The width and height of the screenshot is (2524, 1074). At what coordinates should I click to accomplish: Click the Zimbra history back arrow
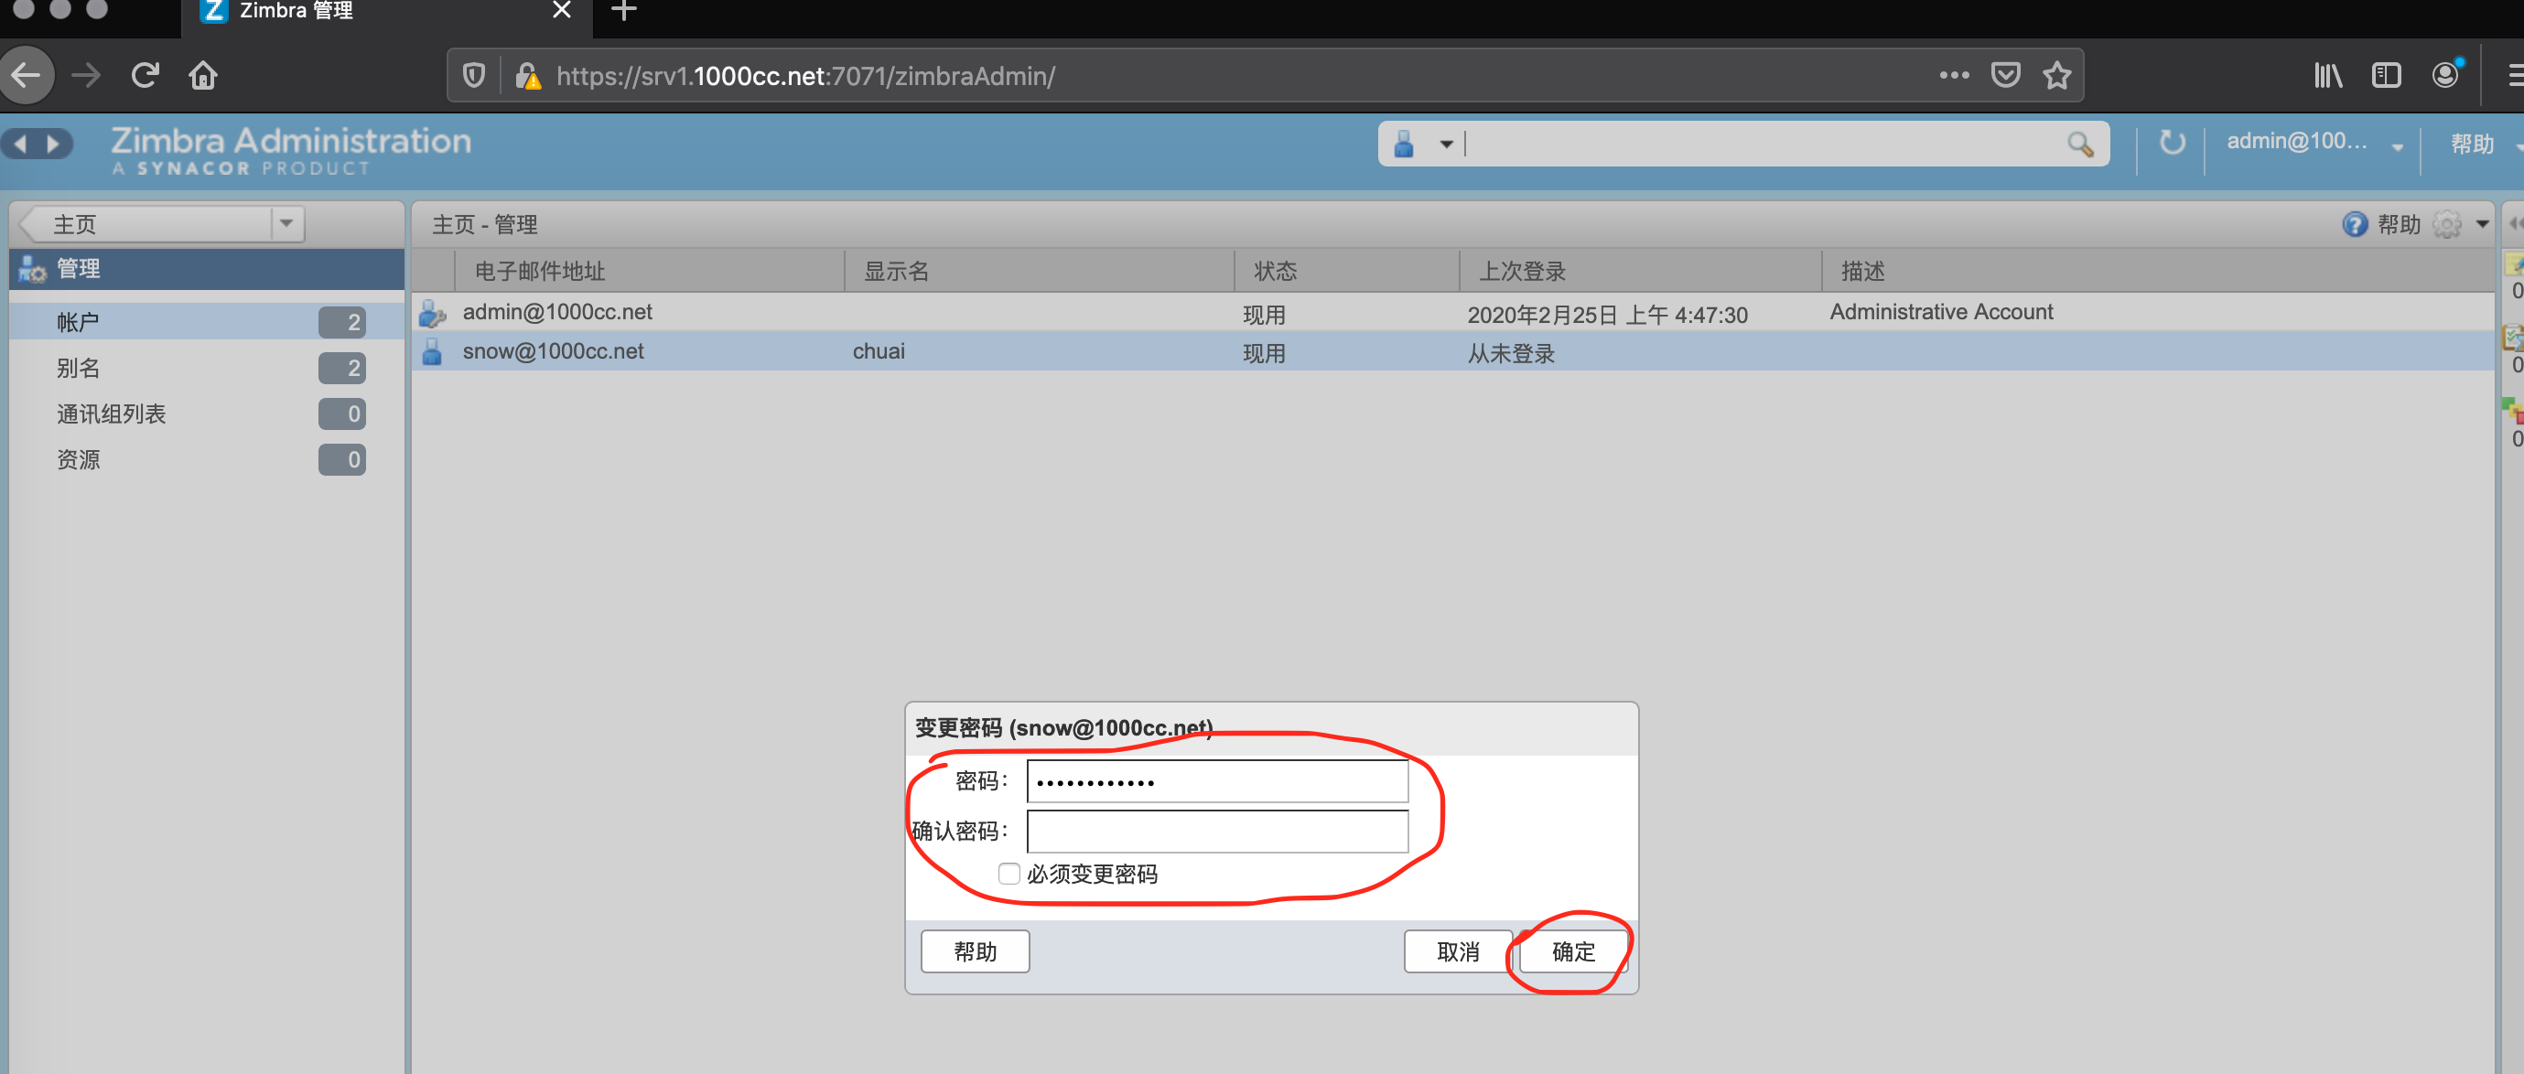[18, 144]
